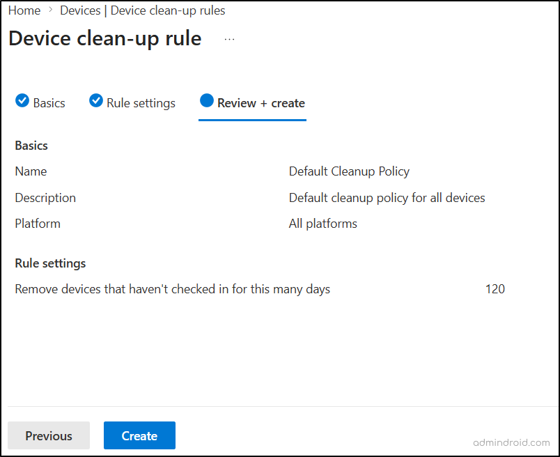Viewport: 560px width, 457px height.
Task: Click the blue circle indicator on Review + create
Action: pos(207,100)
